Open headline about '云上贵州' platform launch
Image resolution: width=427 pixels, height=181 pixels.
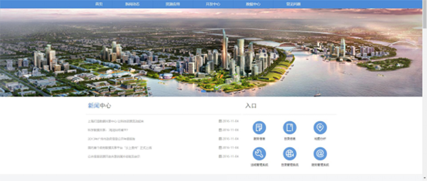click(x=120, y=147)
